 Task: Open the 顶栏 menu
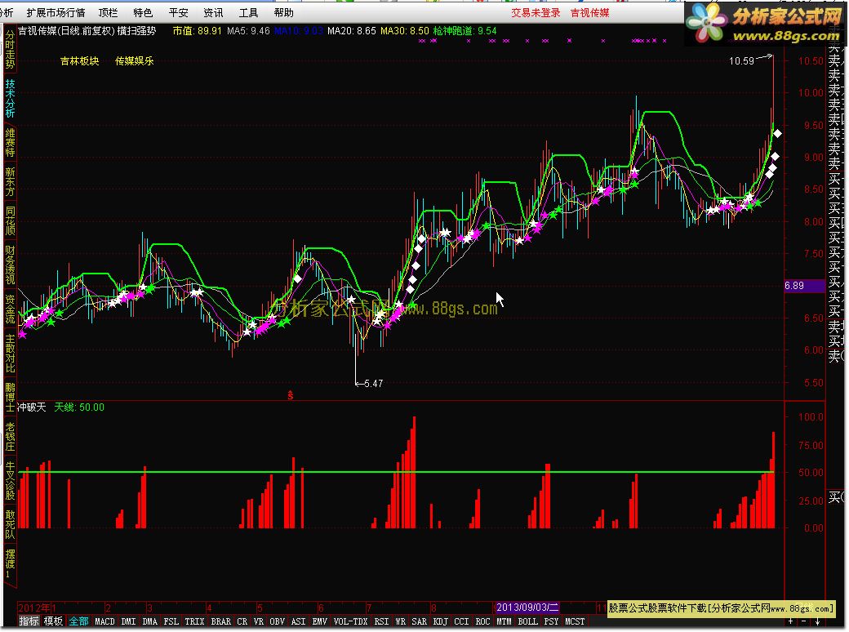click(x=108, y=12)
